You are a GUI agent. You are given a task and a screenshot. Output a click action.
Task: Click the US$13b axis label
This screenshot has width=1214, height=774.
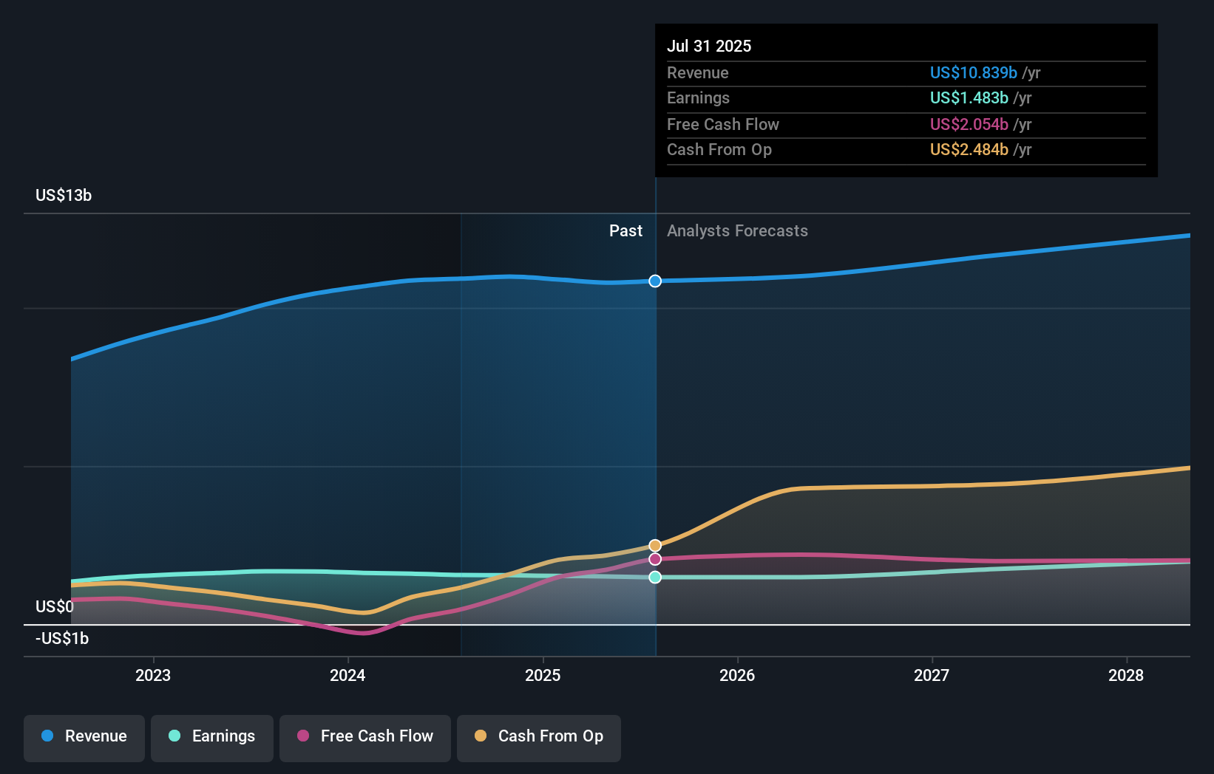[x=64, y=195]
